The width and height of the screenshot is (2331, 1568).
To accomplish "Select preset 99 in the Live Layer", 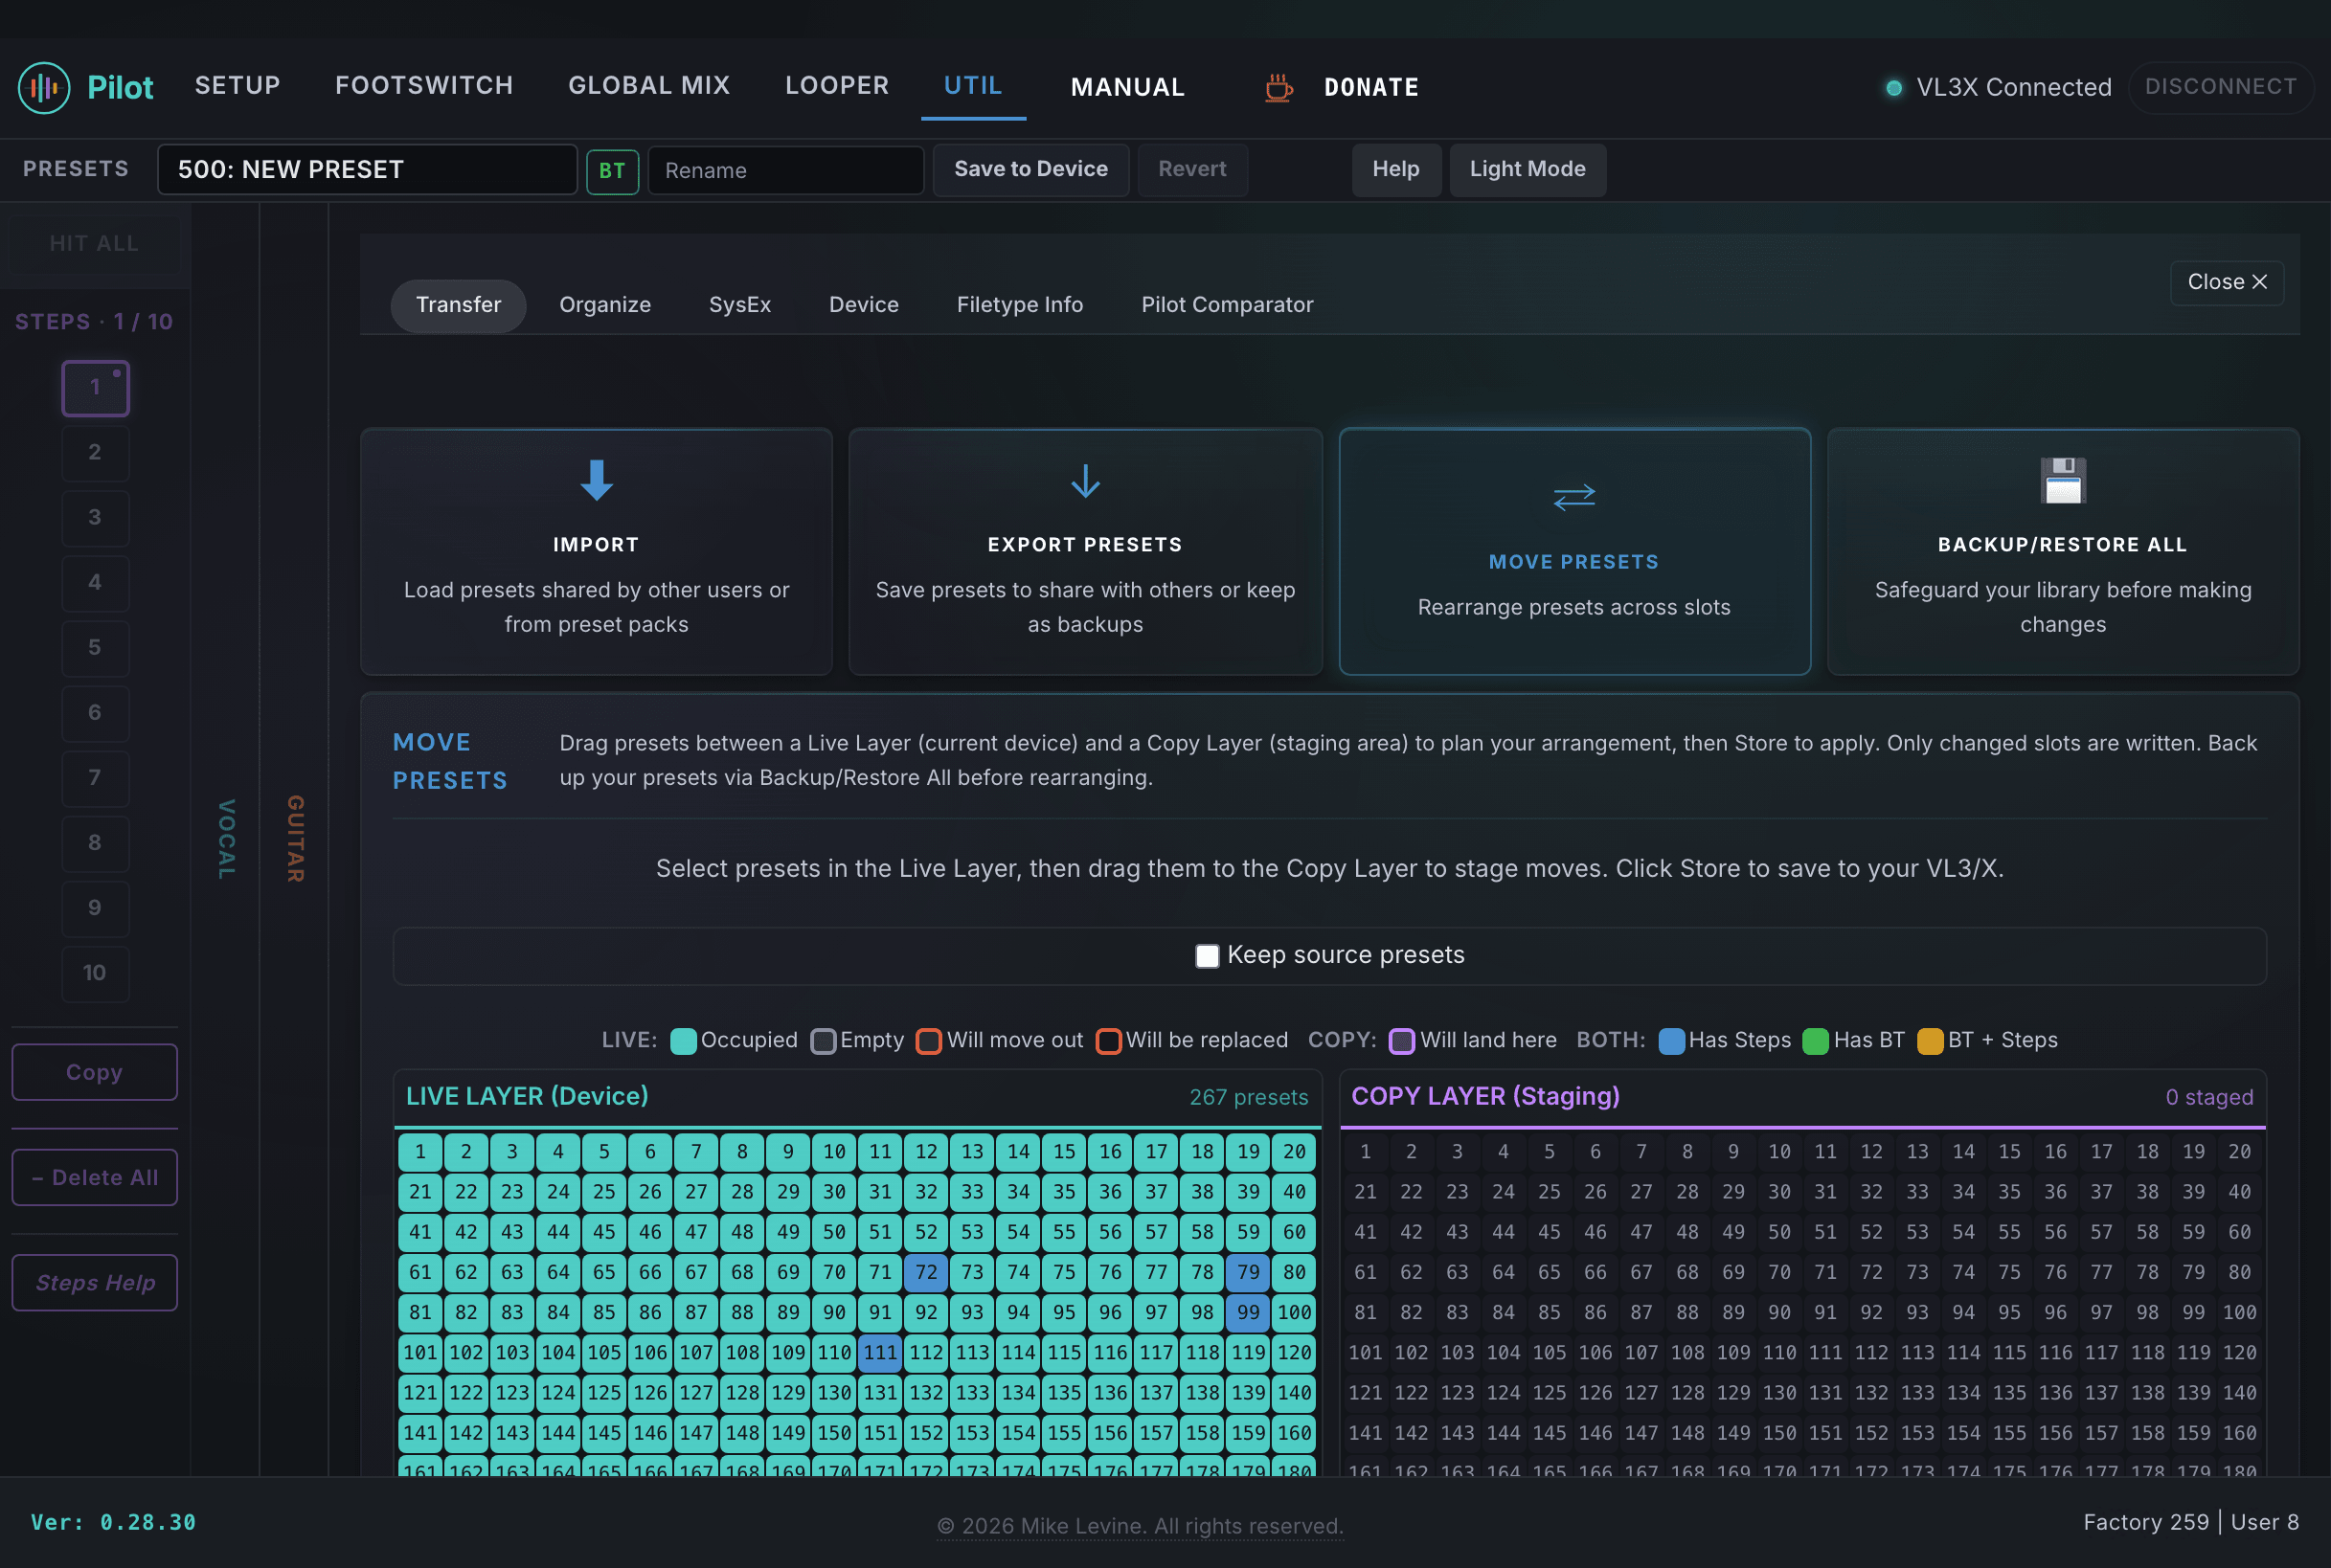I will pos(1249,1313).
